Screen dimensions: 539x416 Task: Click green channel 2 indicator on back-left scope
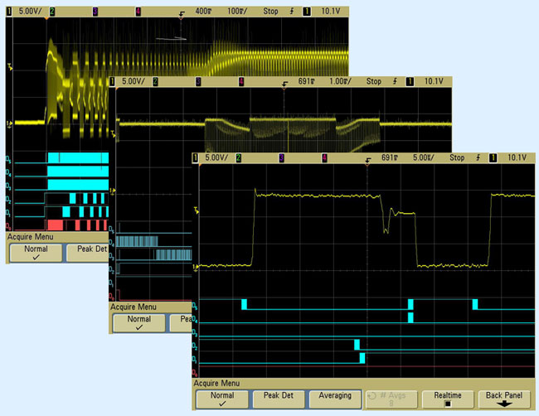click(x=52, y=12)
